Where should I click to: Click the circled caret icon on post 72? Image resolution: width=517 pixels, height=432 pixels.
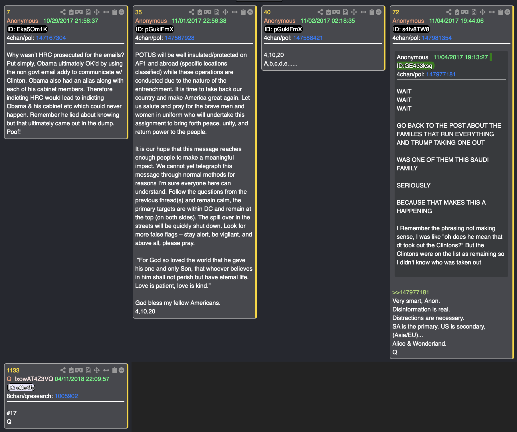click(x=507, y=12)
